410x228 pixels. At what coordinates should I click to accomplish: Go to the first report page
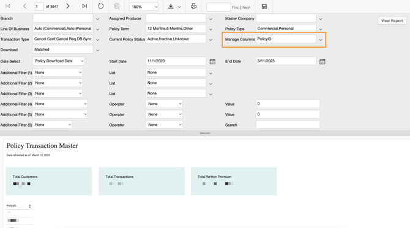[x=8, y=6]
